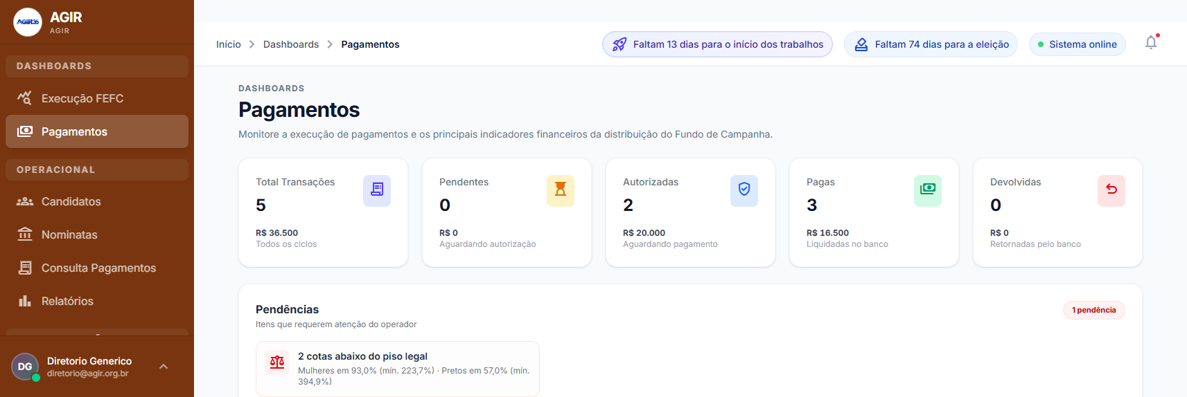Select Pagamentos in the sidebar

(x=97, y=131)
